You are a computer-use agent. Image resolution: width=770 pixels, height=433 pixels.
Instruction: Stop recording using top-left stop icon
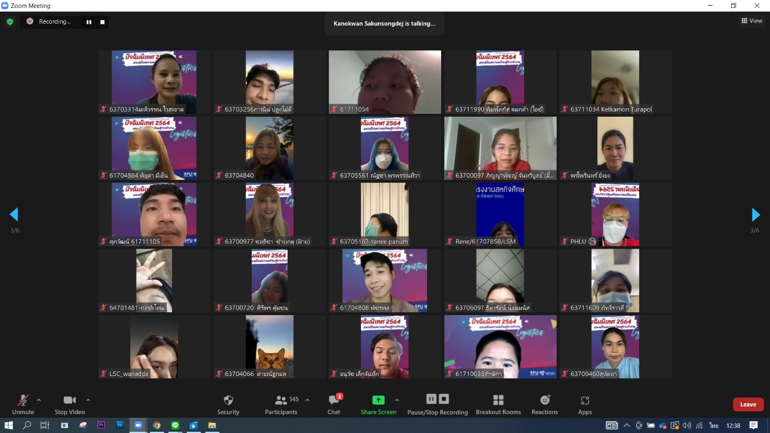102,22
